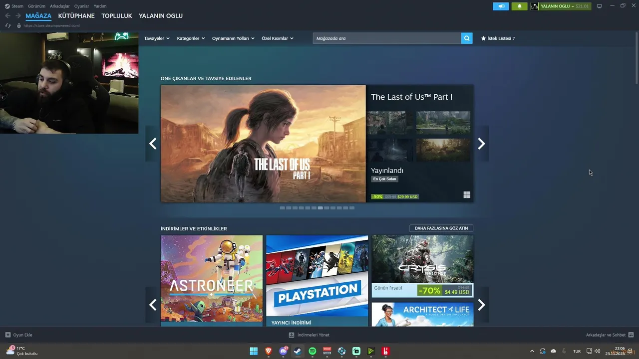Image resolution: width=639 pixels, height=359 pixels.
Task: Show previous featured game in carousel
Action: click(x=153, y=144)
